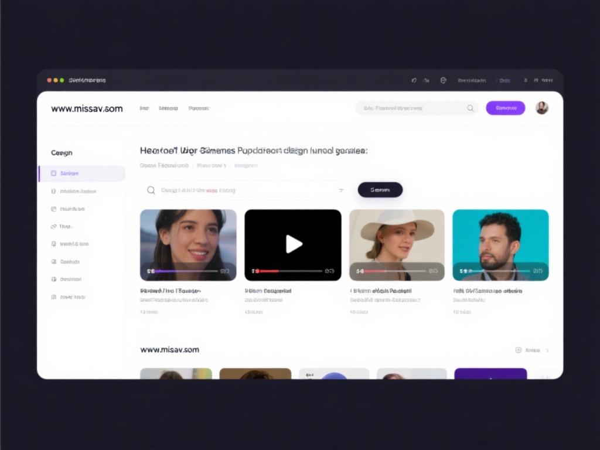The width and height of the screenshot is (600, 450).
Task: Select the third navigation item in the header
Action: coord(199,108)
